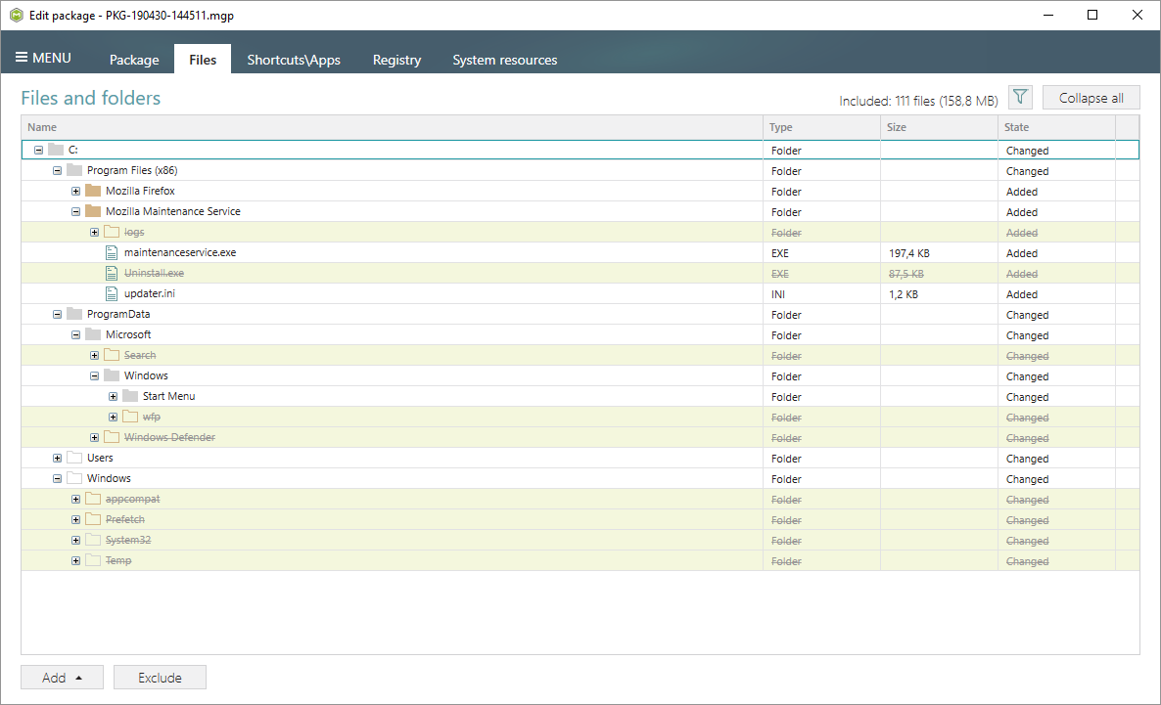1161x705 pixels.
Task: Click the ProgramData folder icon
Action: coord(74,314)
